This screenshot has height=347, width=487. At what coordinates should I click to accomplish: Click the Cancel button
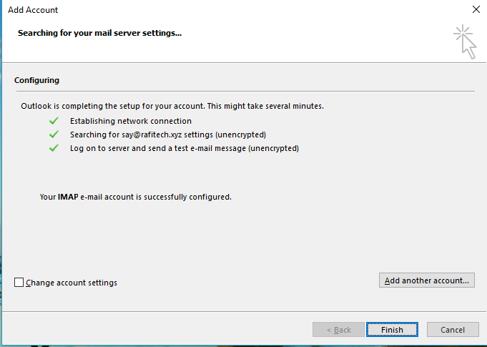click(x=453, y=329)
